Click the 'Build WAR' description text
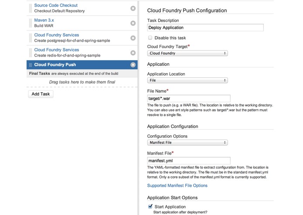This screenshot has width=303, height=215. tap(44, 26)
